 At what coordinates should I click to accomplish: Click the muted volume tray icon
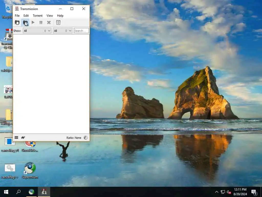[229, 192]
